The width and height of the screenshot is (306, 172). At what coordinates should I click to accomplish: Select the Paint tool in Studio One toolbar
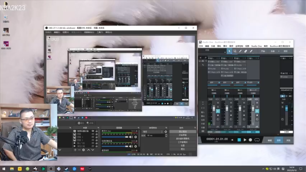click(251, 51)
